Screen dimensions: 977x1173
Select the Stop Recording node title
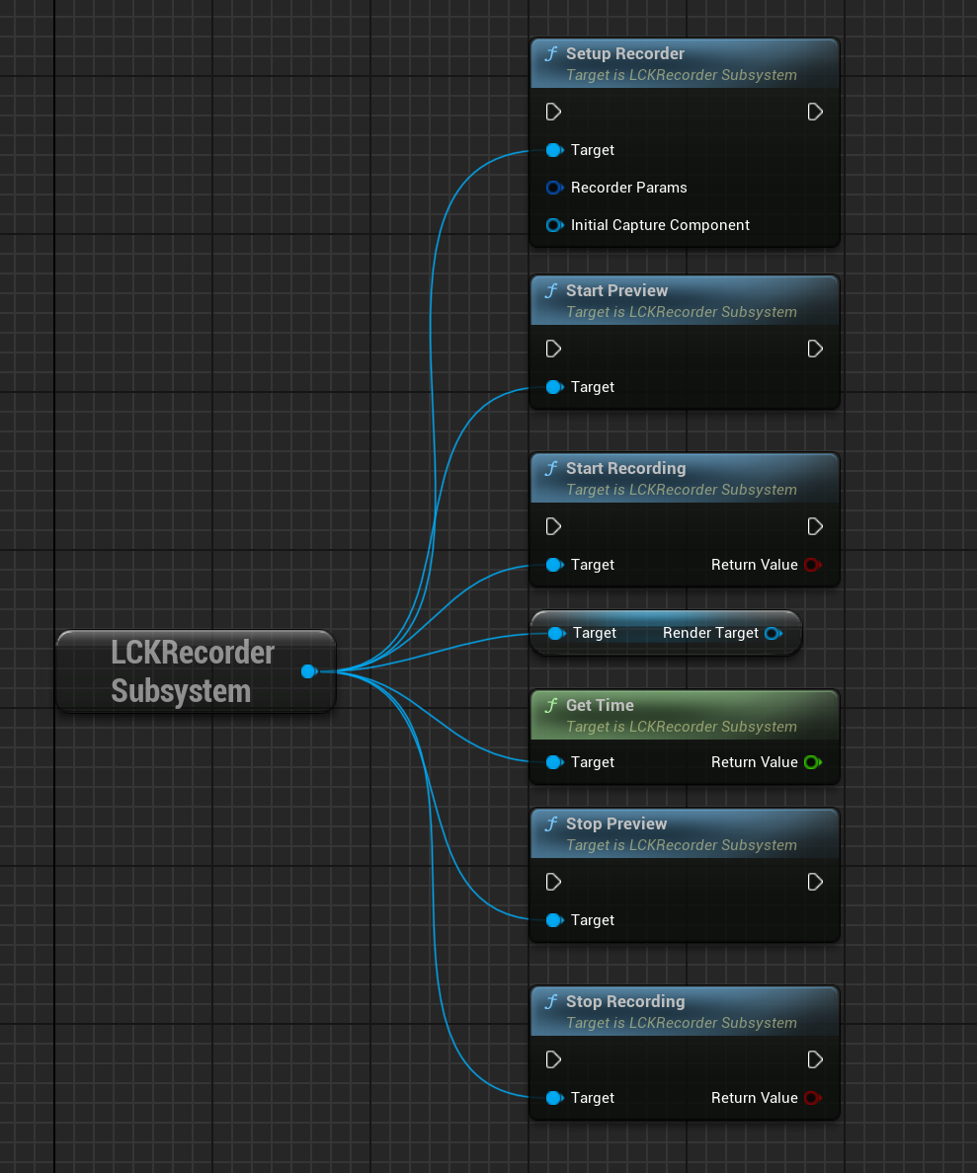tap(625, 1001)
